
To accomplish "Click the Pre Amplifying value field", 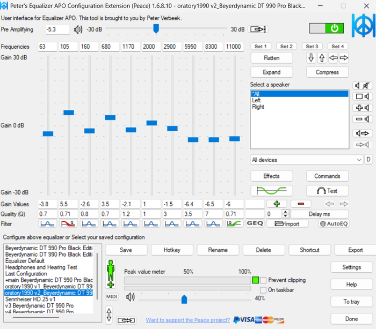I will pos(57,29).
